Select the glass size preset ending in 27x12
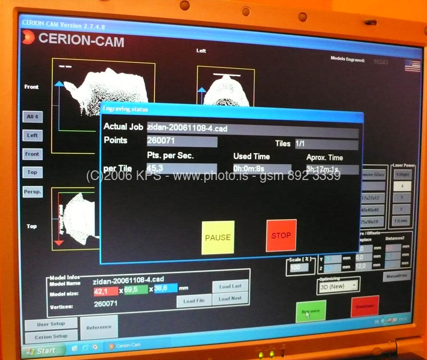The width and height of the screenshot is (427, 360). coord(373,198)
